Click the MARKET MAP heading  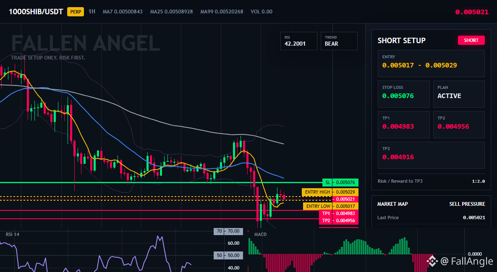click(392, 204)
